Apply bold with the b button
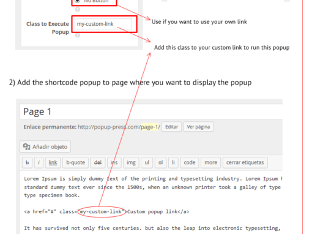Image resolution: width=312 pixels, height=234 pixels. [27, 162]
